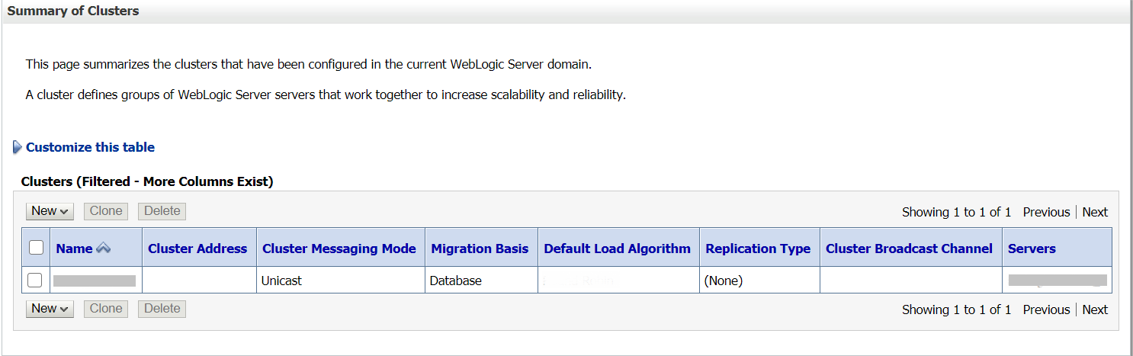Click the Clone button below the table
The height and width of the screenshot is (356, 1133).
[x=106, y=309]
